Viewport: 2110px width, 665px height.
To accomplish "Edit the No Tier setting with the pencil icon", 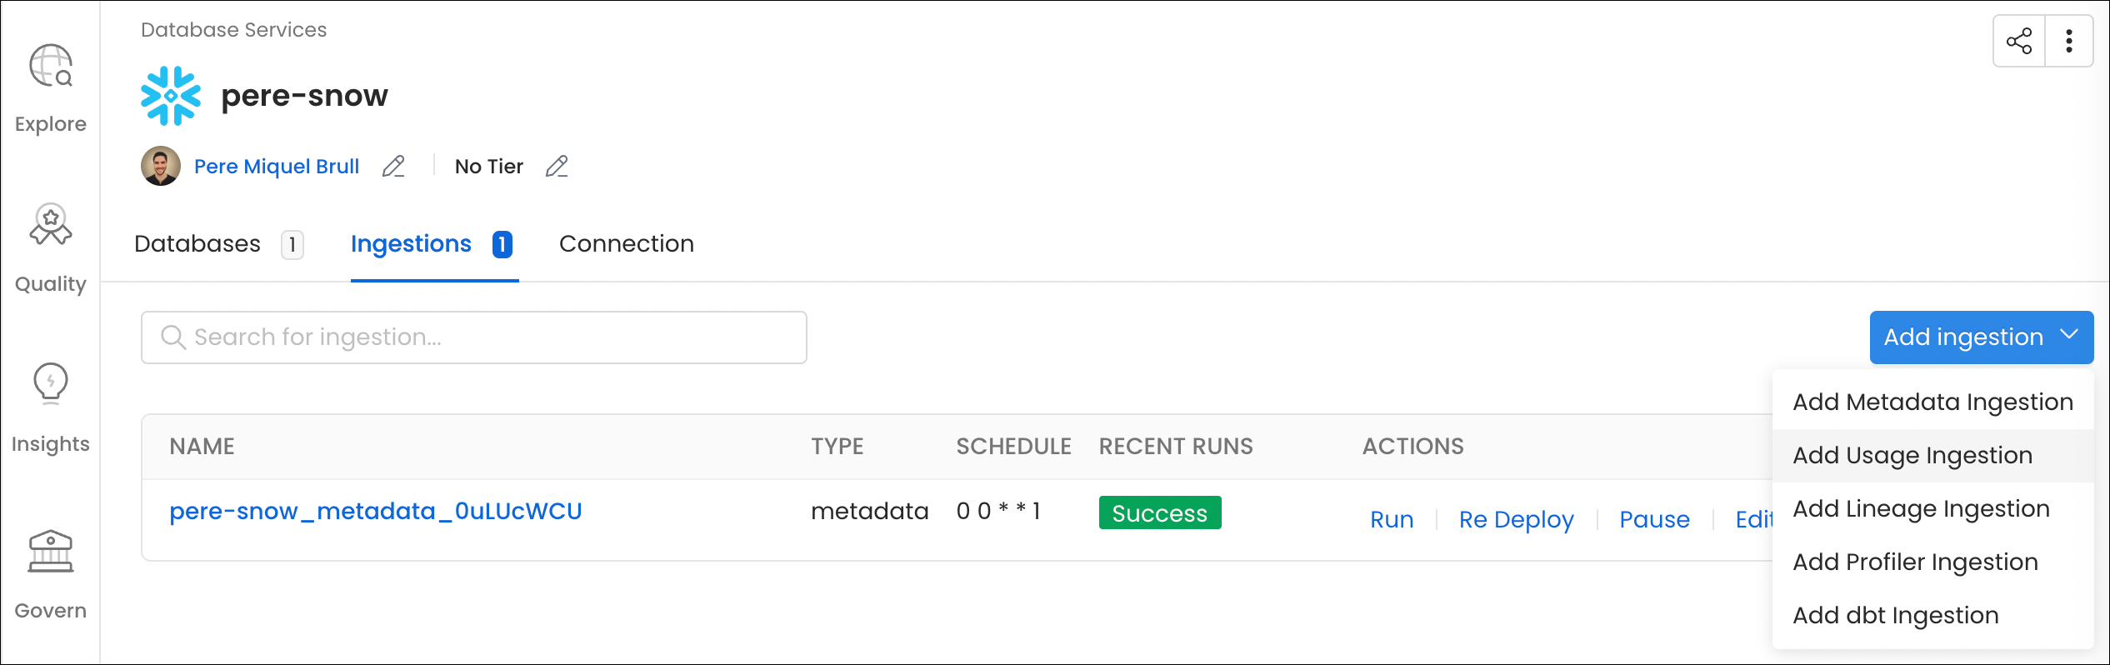I will 557,167.
